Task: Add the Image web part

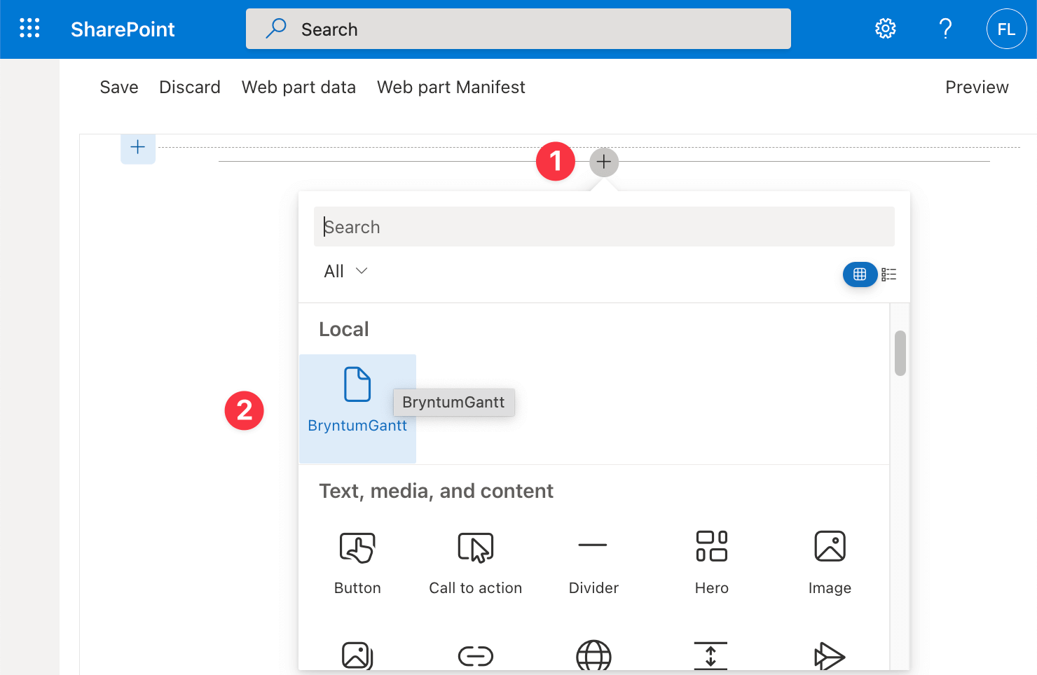Action: (830, 562)
